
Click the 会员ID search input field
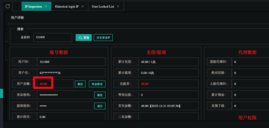tap(53, 38)
